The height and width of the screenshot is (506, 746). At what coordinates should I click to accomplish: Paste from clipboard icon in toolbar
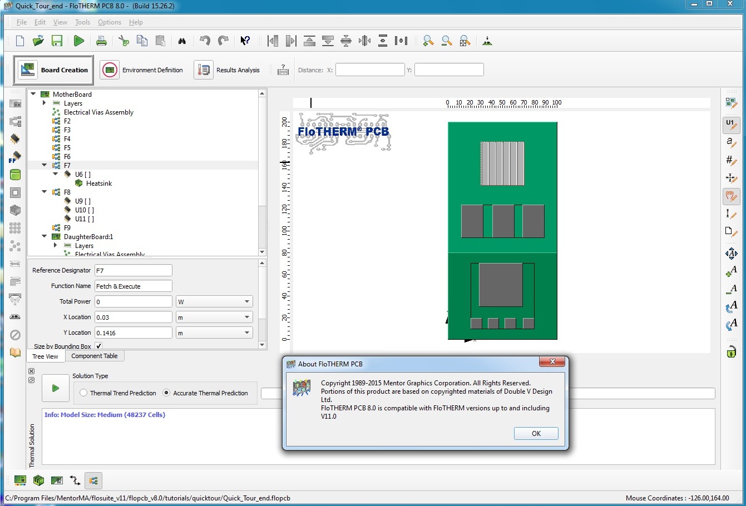[160, 41]
